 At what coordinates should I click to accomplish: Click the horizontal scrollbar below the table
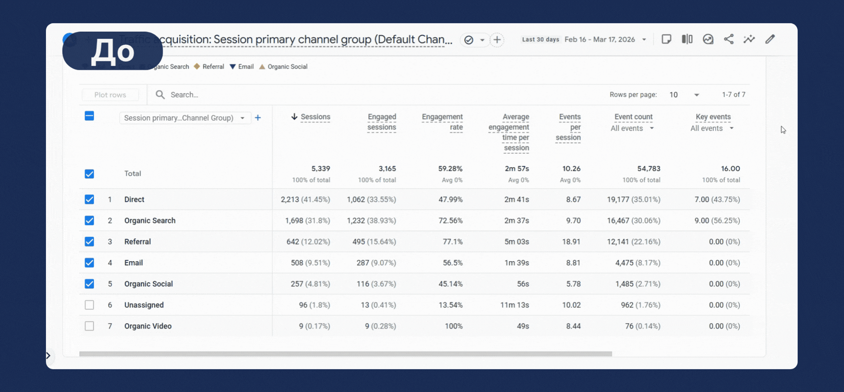[346, 354]
